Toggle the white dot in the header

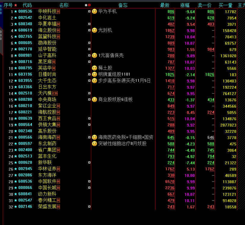(x=86, y=5)
